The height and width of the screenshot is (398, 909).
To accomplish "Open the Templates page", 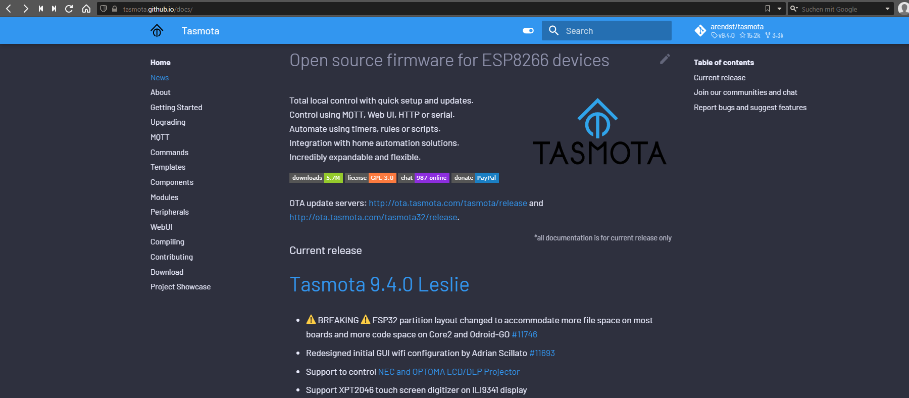I will (x=168, y=167).
